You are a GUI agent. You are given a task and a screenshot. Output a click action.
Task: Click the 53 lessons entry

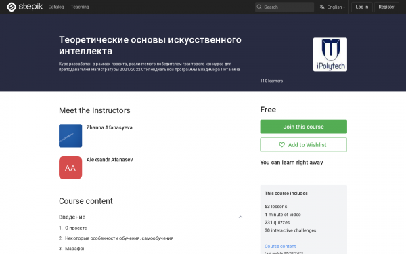276,207
